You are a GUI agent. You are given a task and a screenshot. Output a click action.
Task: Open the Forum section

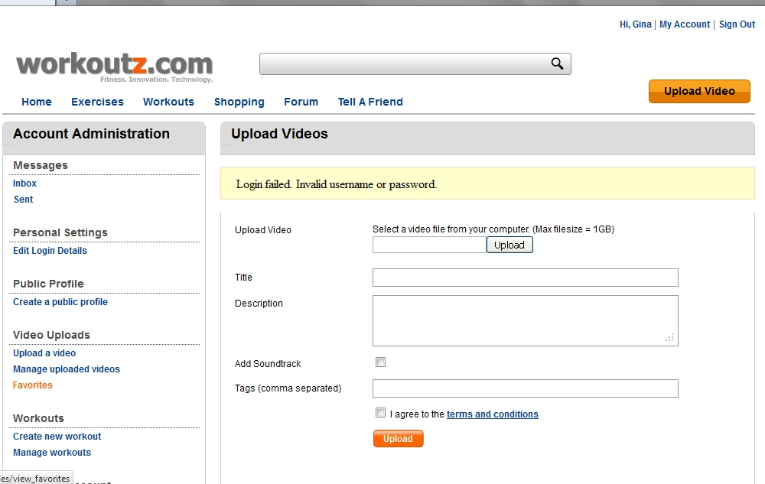tap(301, 102)
